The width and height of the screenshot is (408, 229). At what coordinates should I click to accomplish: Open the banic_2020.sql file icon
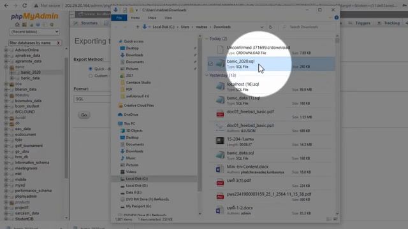pos(220,64)
